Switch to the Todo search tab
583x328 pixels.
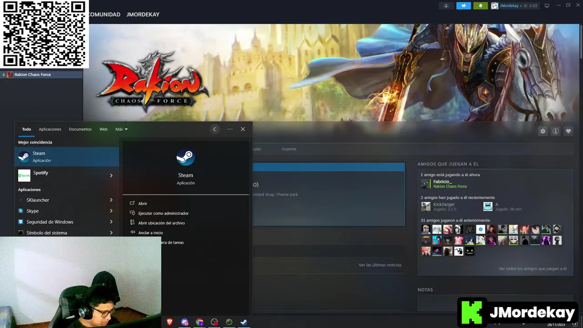tap(26, 129)
